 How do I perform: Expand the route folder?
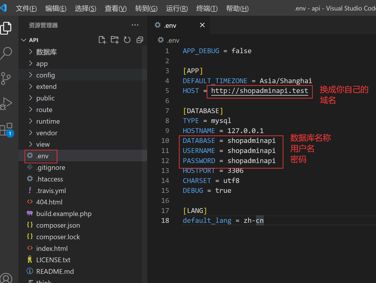click(31, 110)
